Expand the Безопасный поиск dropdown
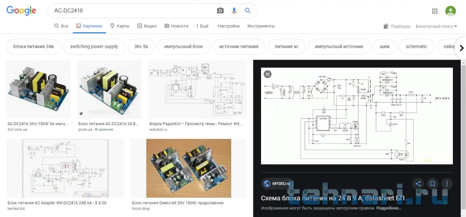The height and width of the screenshot is (217, 466). tap(436, 26)
